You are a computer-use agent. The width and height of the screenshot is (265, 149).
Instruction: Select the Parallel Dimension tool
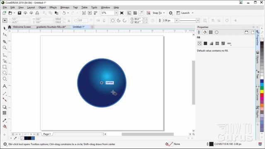pos(5,94)
